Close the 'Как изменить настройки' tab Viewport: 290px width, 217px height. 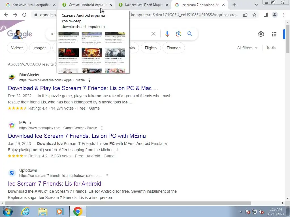54,5
